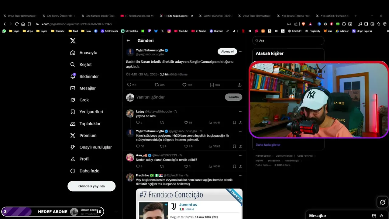Open a new browser tab
The width and height of the screenshot is (389, 219).
356,16
